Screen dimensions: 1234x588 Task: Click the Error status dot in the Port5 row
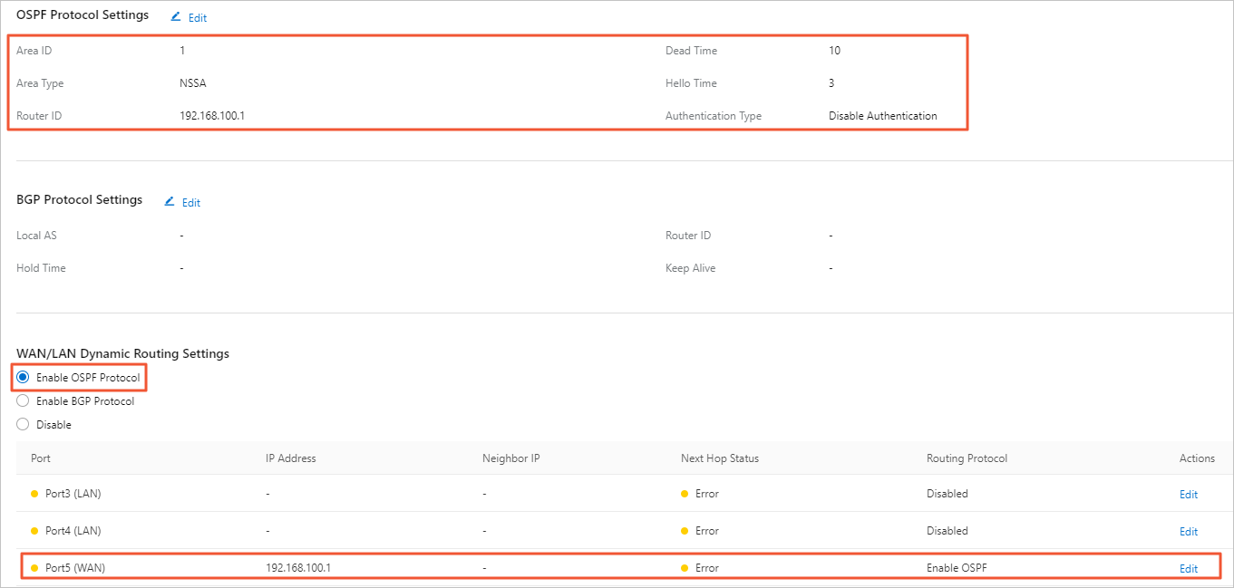coord(685,568)
